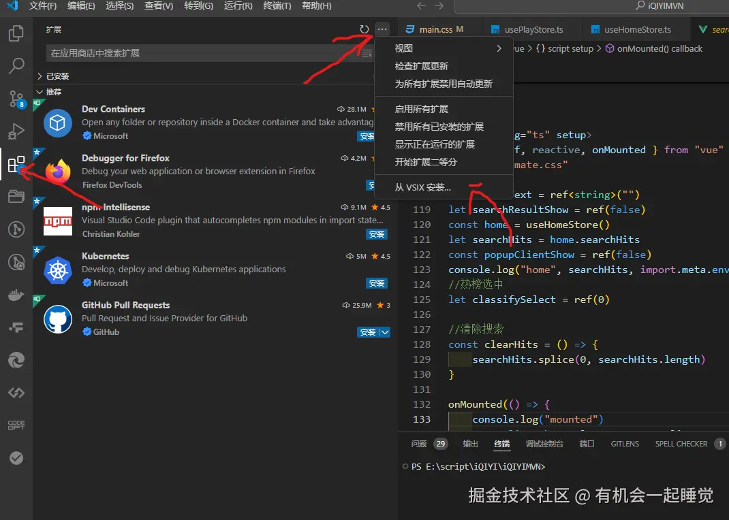
Task: Open the 端口 panel tab
Action: tap(587, 444)
